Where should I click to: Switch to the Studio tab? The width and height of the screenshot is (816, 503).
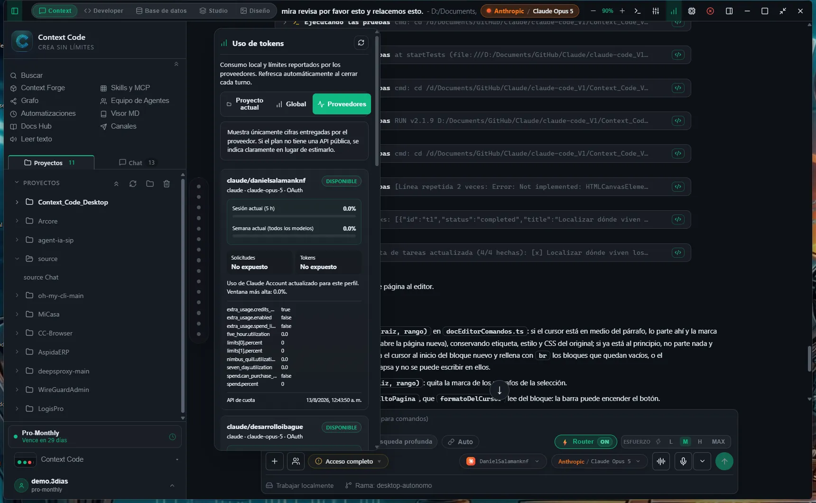(x=213, y=10)
